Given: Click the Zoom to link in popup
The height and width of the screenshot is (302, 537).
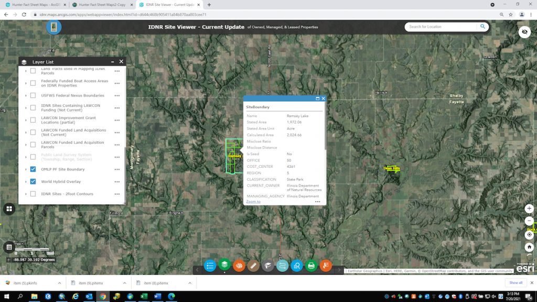Looking at the screenshot, I should click(253, 201).
